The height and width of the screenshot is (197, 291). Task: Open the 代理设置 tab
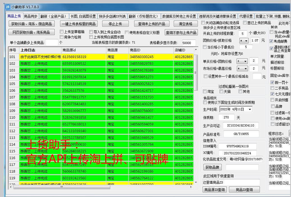tap(246, 16)
